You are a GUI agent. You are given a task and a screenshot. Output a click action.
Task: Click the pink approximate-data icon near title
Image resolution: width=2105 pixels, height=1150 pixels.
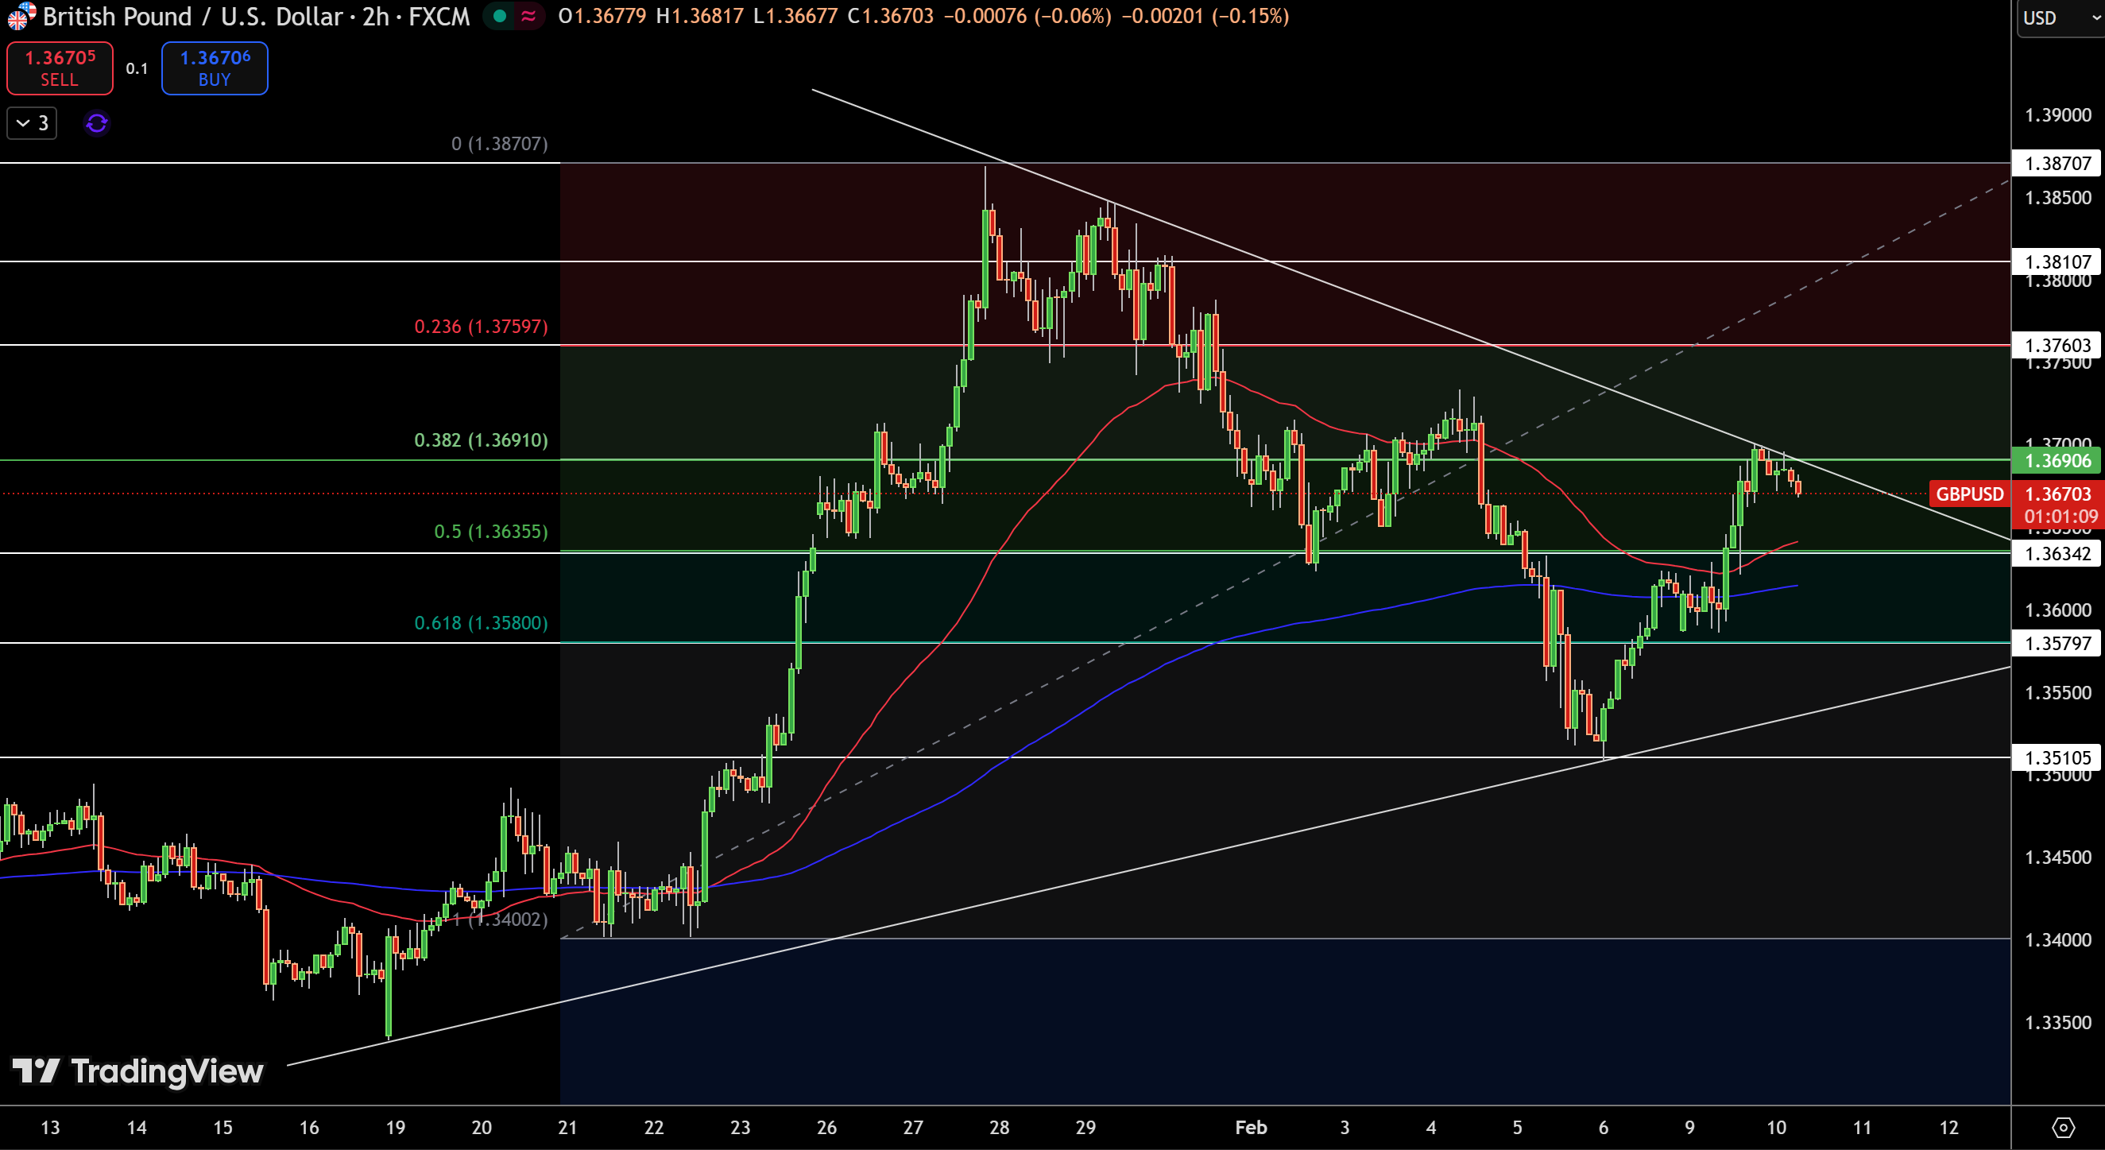coord(529,17)
